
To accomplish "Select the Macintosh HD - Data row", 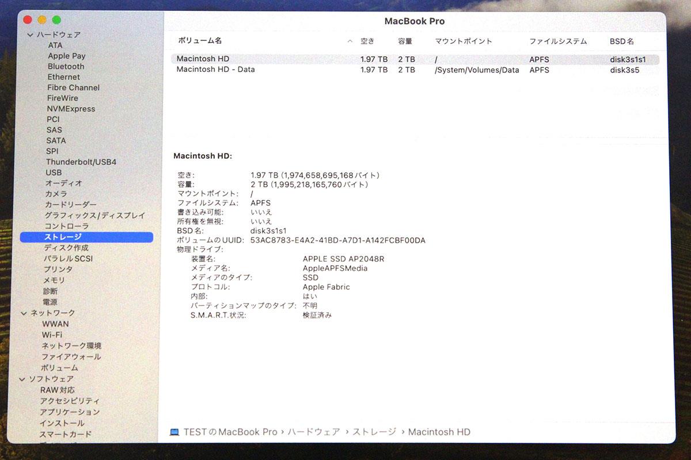I will point(415,70).
